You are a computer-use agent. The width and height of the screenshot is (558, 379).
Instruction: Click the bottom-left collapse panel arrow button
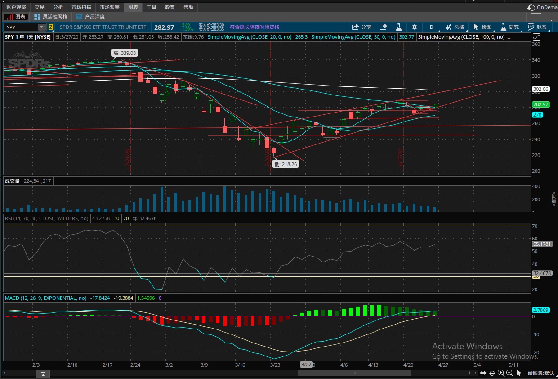[x=43, y=374]
